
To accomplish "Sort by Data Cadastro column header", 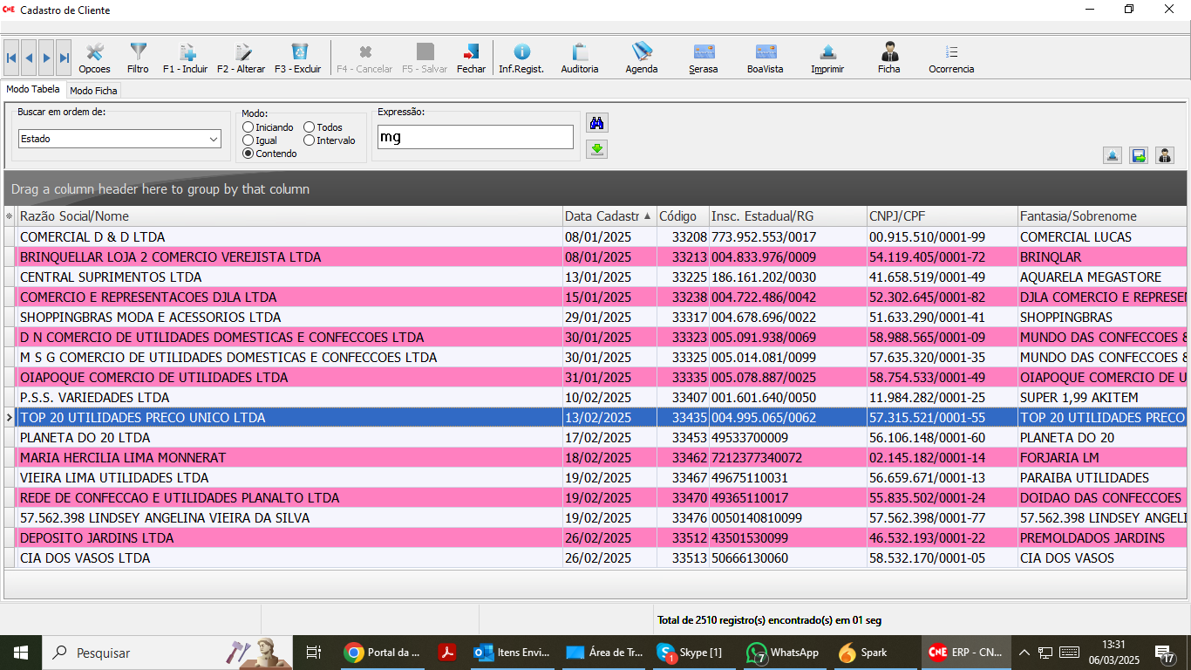I will tap(603, 216).
